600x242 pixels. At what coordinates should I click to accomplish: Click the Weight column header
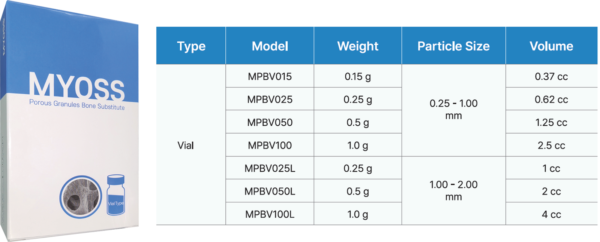point(358,46)
